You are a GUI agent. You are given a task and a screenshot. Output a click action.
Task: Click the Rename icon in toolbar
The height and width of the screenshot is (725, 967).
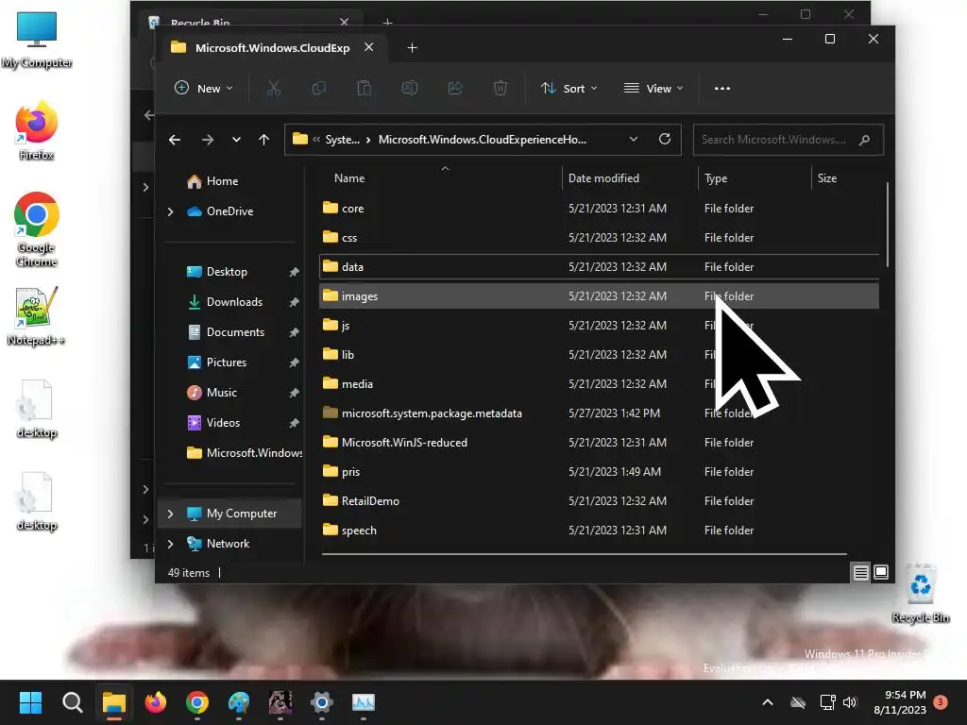(410, 88)
